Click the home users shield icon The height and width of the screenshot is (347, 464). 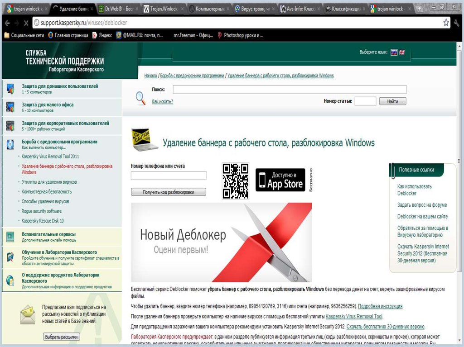pyautogui.click(x=10, y=89)
